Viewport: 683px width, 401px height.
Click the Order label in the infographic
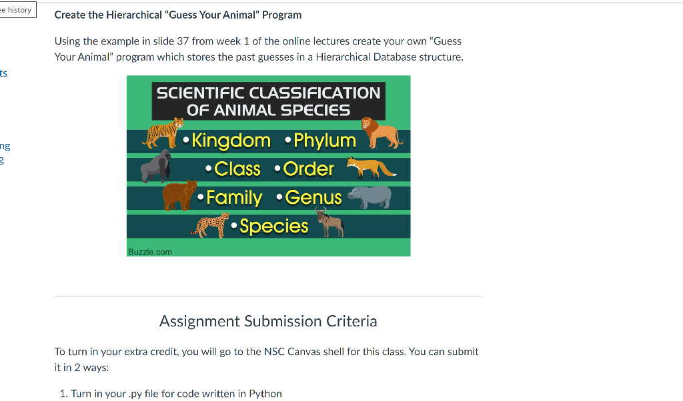307,169
